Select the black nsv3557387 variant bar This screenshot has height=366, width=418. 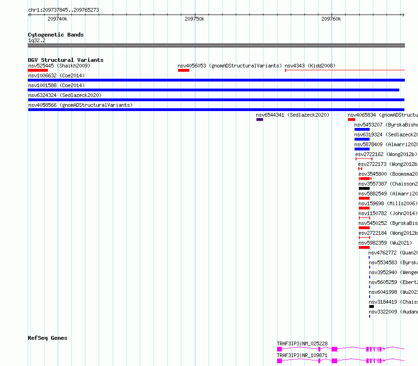pyautogui.click(x=364, y=188)
